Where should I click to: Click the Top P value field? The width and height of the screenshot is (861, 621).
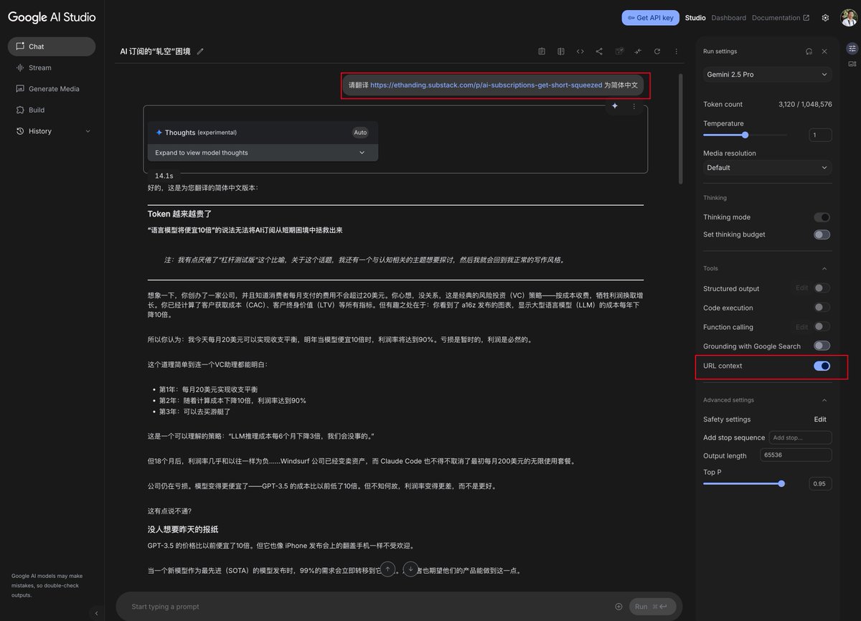tap(820, 483)
